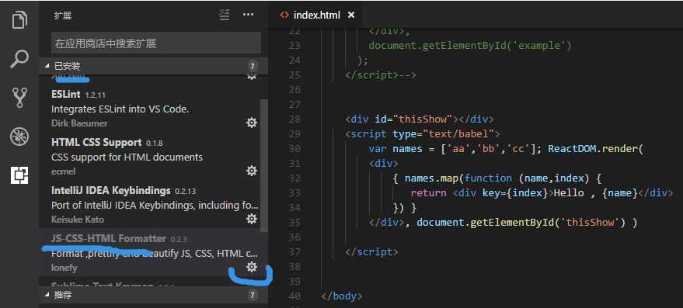Open the Search view in activity bar
The height and width of the screenshot is (308, 683).
(19, 59)
